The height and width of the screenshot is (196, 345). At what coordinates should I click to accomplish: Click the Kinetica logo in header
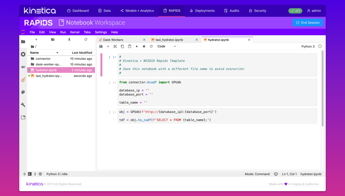(40, 11)
